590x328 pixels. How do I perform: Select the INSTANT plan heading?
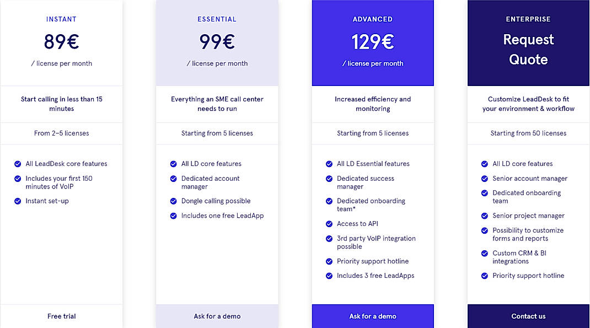tap(61, 19)
